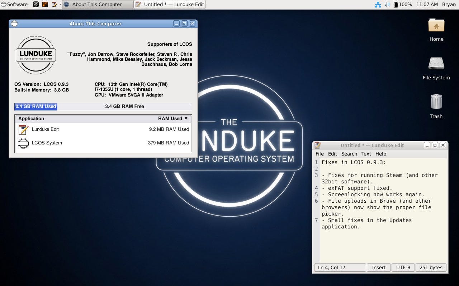
Task: Open the network status tray icon
Action: 378,4
